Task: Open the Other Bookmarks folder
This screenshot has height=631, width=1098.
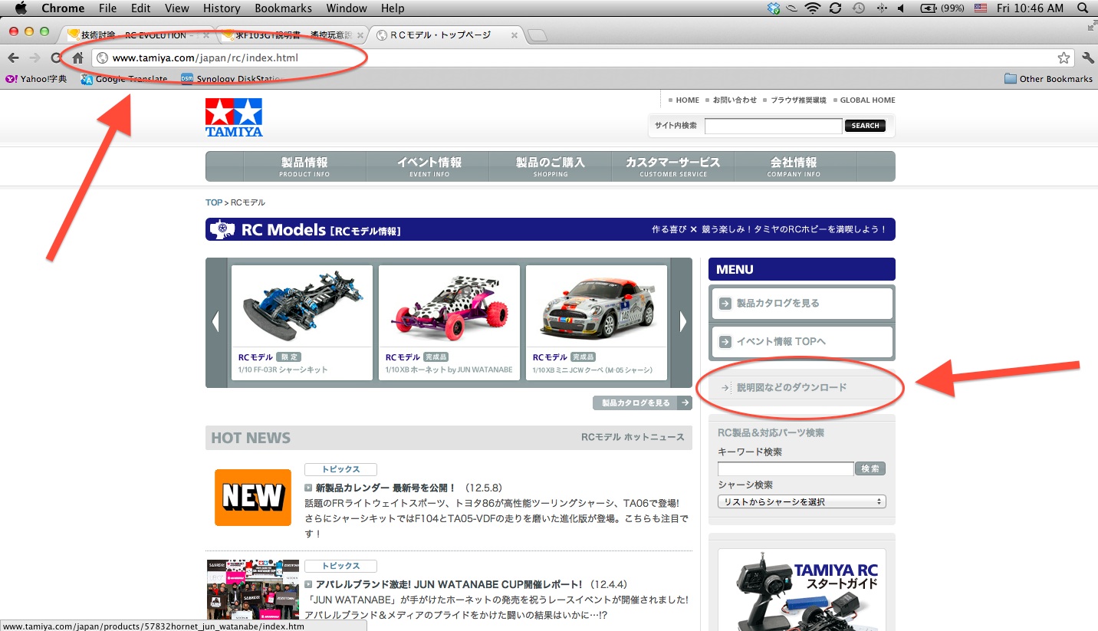Action: pyautogui.click(x=1048, y=78)
